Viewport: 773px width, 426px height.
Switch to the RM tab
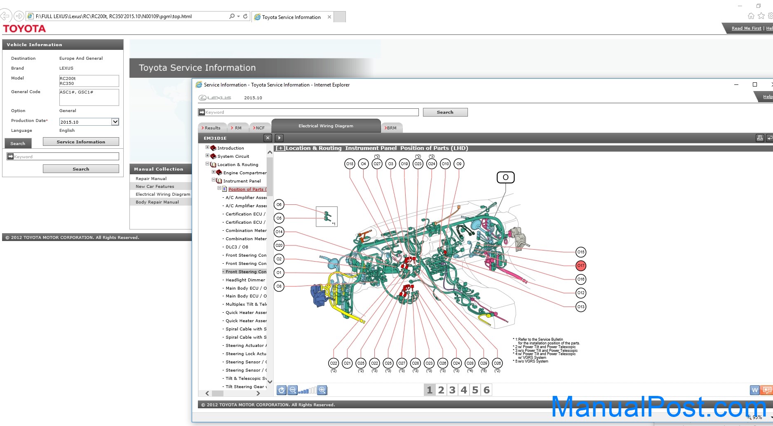coord(237,128)
